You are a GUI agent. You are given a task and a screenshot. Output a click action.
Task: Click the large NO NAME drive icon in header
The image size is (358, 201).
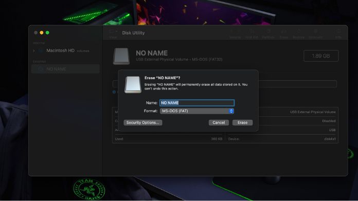point(121,56)
